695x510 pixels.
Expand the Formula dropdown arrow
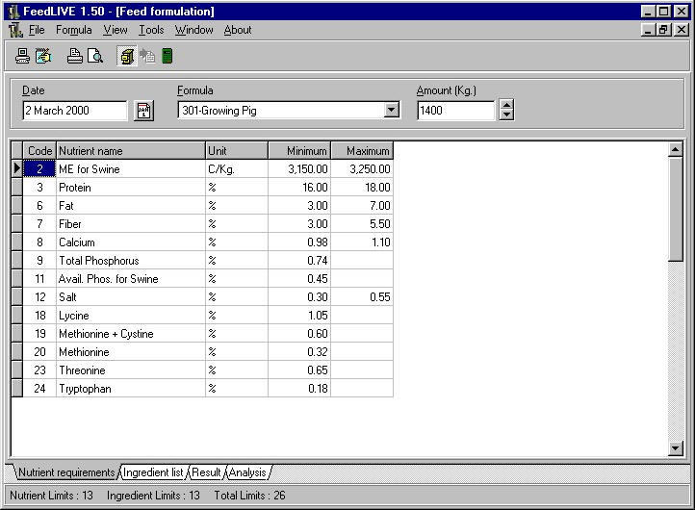pyautogui.click(x=392, y=110)
